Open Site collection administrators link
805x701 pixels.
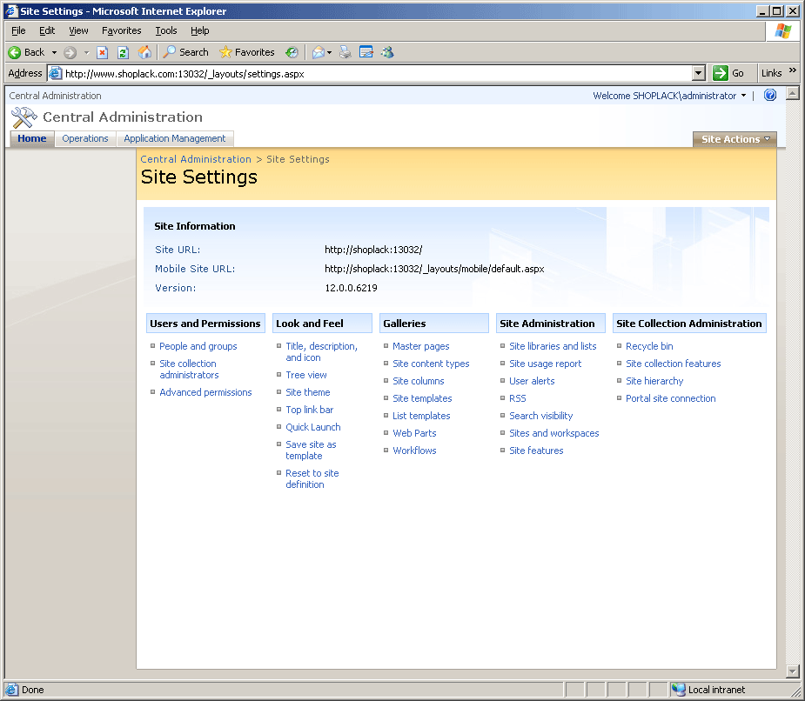189,369
